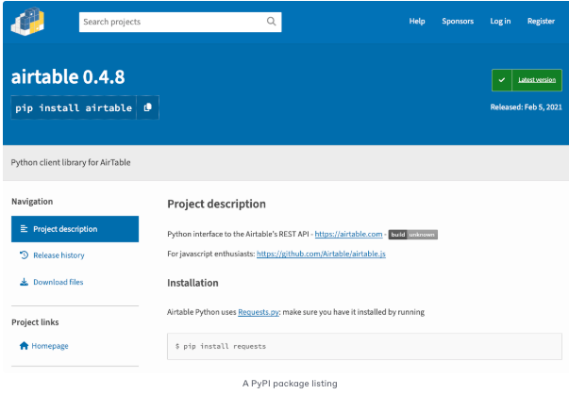Screen dimensions: 569x394
Task: Click the pip install airtable text
Action: tap(74, 107)
